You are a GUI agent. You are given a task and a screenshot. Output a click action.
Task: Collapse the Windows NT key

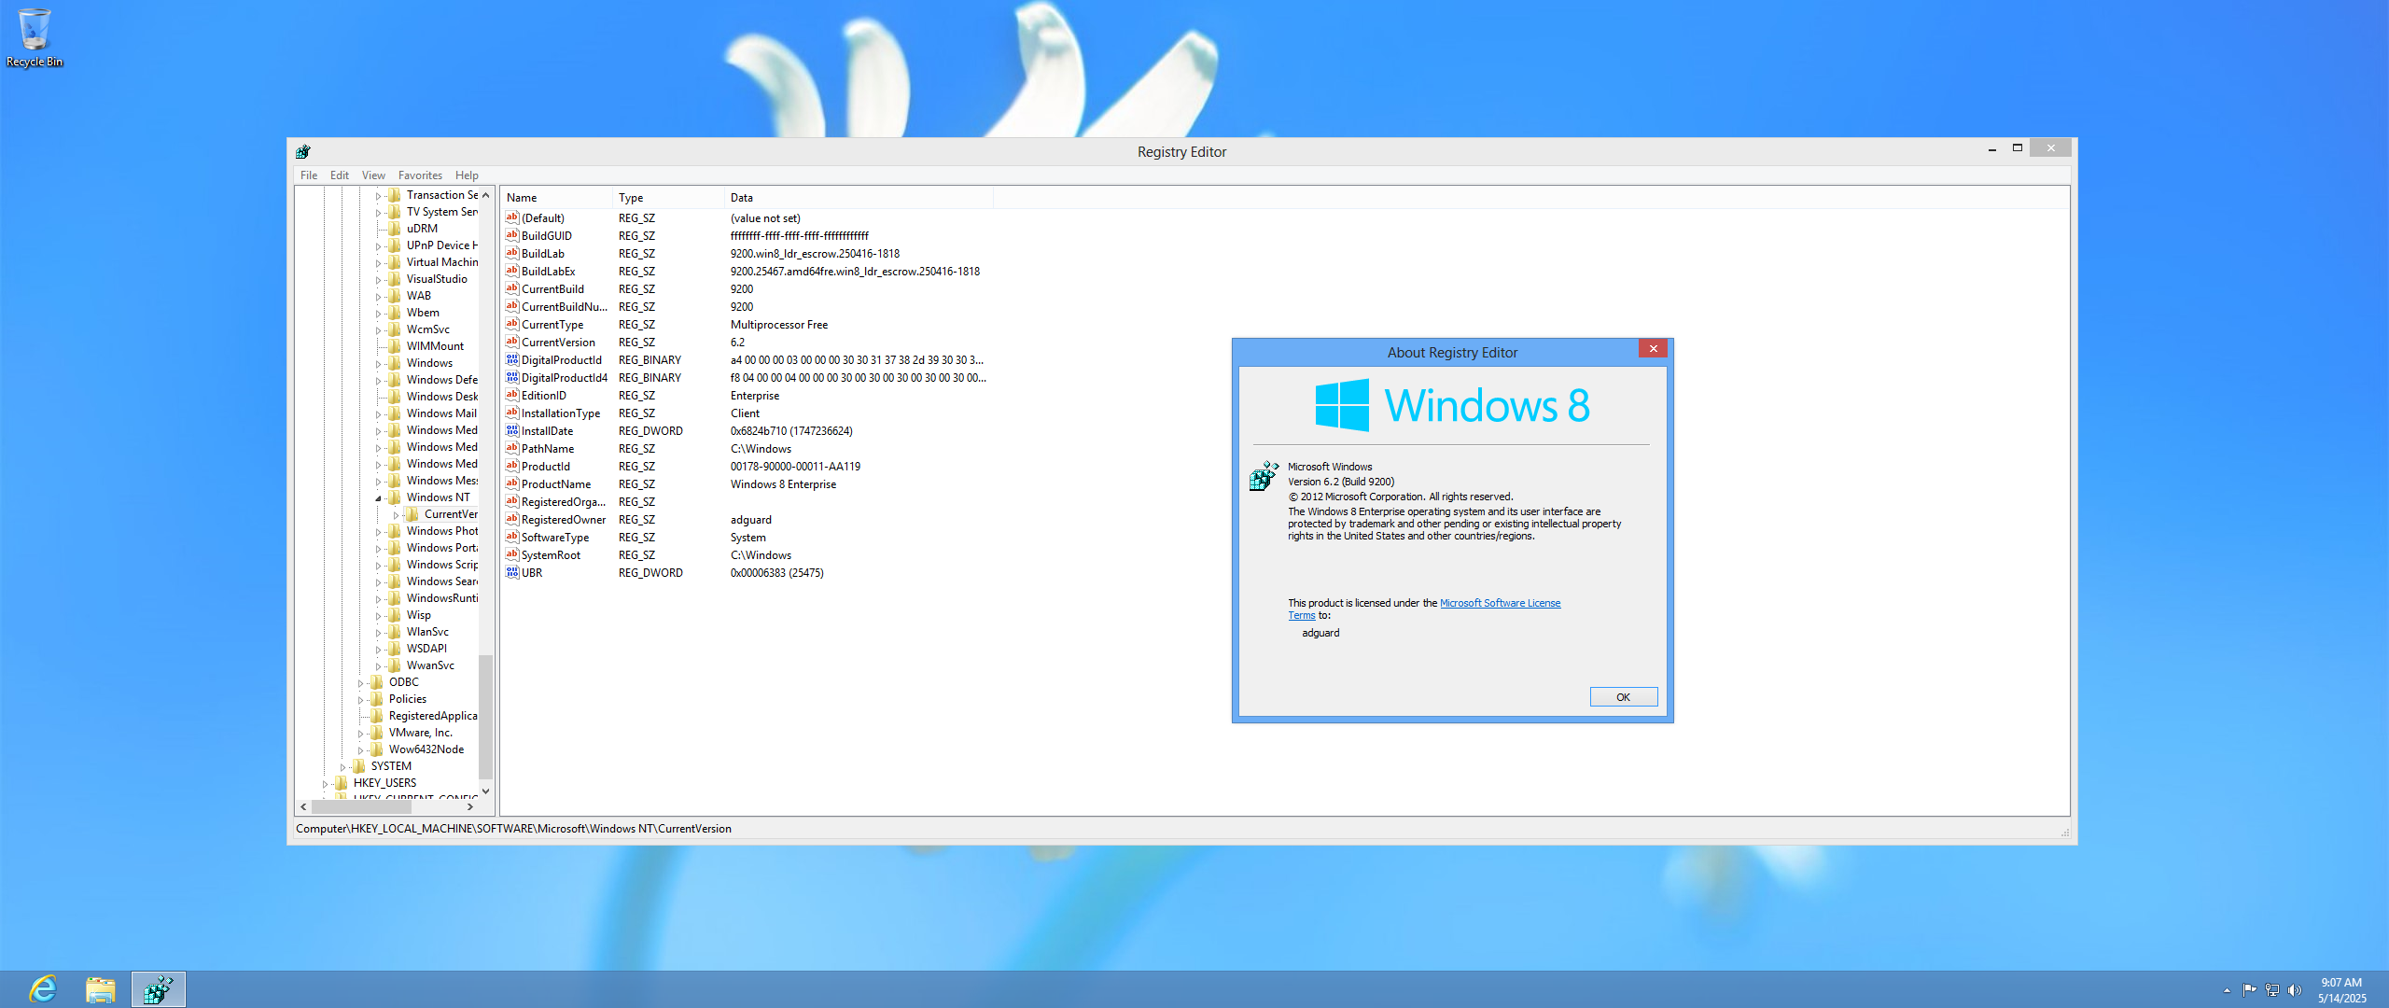coord(378,497)
